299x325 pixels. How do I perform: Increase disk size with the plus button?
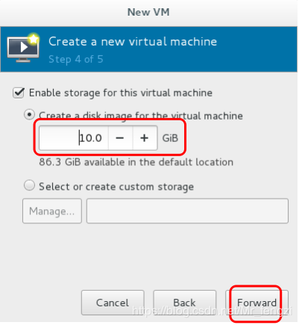[x=145, y=138]
